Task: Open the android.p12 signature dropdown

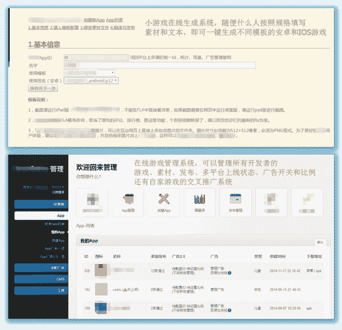Action: click(x=91, y=80)
